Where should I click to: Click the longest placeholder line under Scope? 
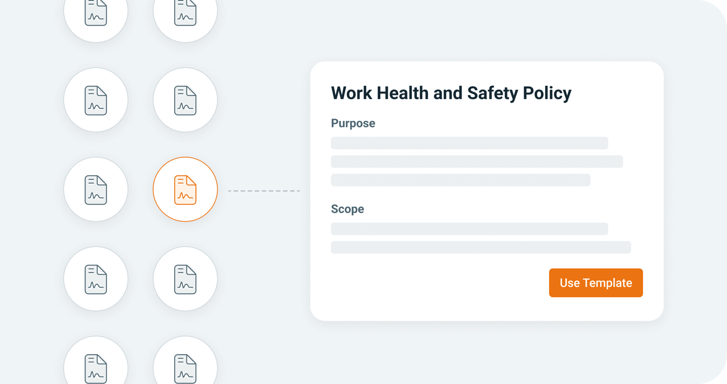481,248
